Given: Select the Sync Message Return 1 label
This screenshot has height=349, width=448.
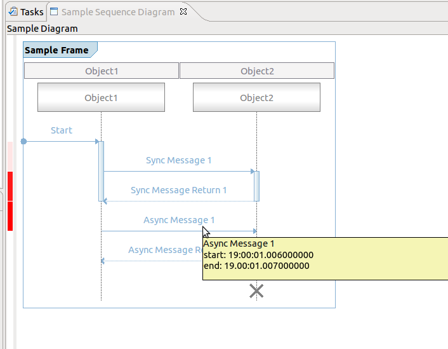Looking at the screenshot, I should pos(178,190).
